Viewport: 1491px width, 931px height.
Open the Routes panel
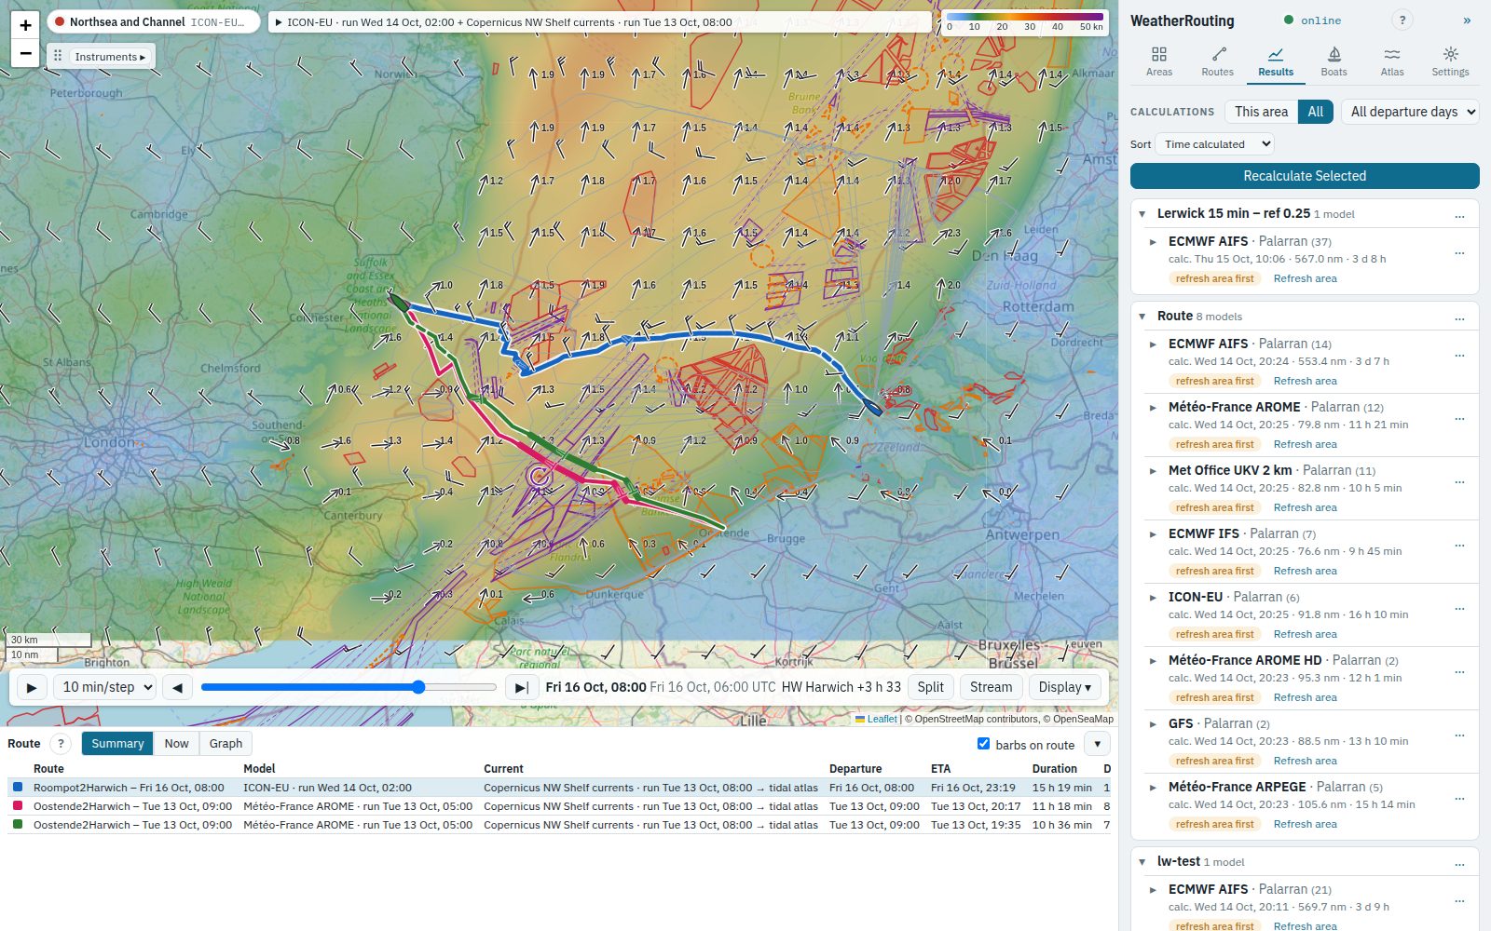(1217, 61)
